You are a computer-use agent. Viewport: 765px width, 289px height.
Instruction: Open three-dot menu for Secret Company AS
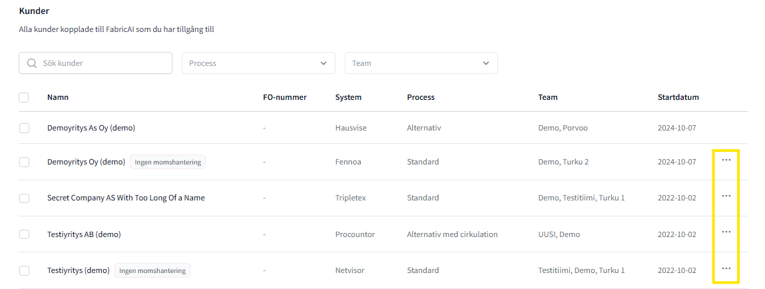[726, 196]
